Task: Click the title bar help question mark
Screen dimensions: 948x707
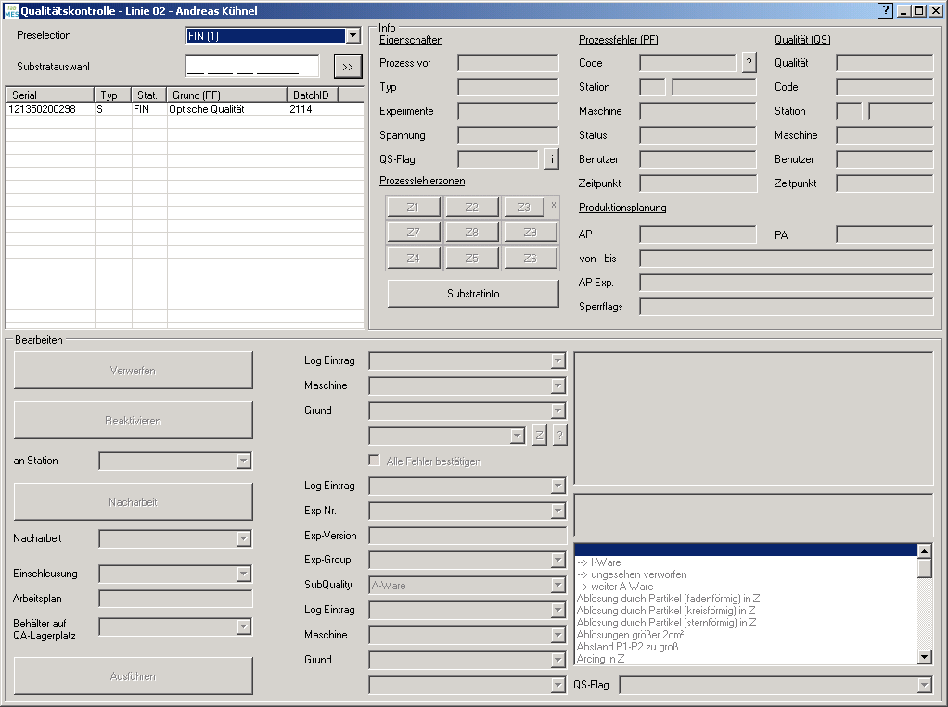Action: pos(886,10)
